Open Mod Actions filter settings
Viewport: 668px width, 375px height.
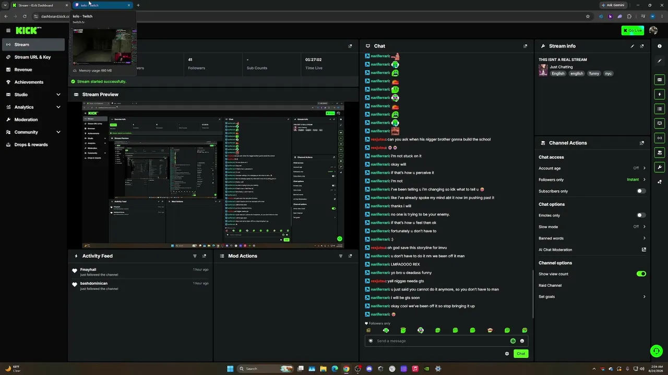[x=341, y=256]
